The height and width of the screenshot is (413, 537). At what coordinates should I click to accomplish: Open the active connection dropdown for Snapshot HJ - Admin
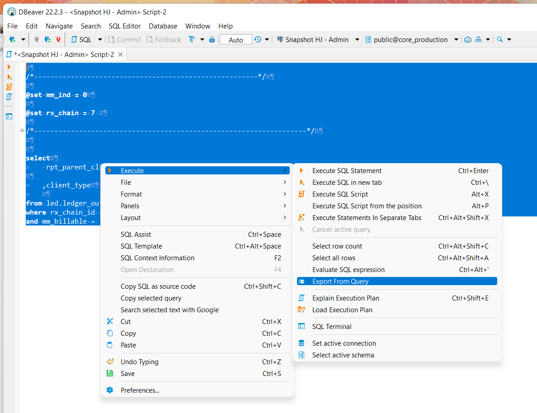click(357, 39)
